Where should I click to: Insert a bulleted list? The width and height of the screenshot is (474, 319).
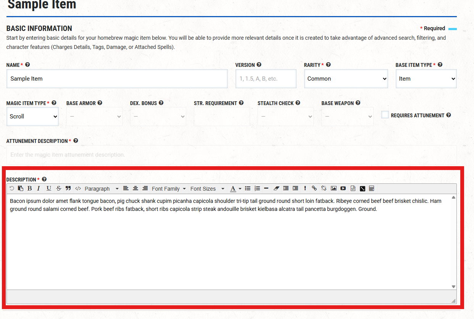(248, 188)
